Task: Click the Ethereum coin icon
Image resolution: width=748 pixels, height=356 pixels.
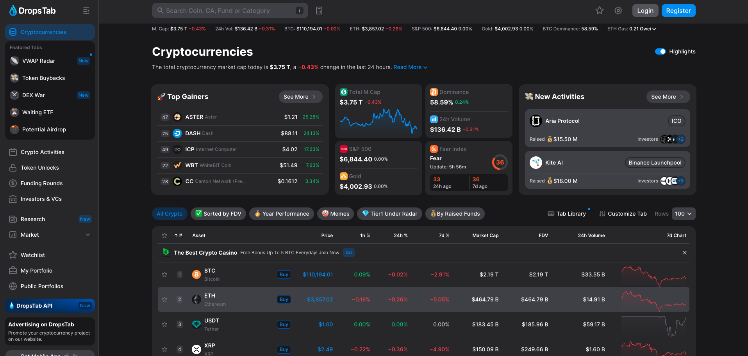Action: [196, 299]
